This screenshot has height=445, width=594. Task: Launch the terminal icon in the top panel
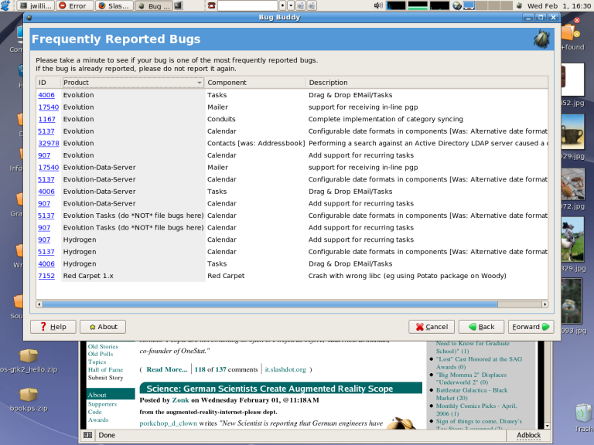[178, 5]
